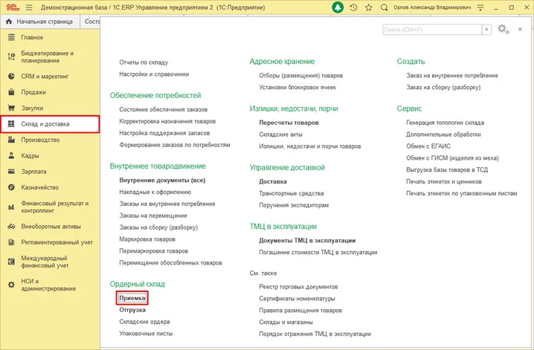
Task: Switch to the Начальная страница tab
Action: pos(44,22)
